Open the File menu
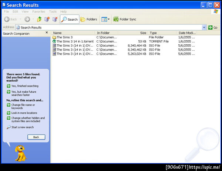The height and width of the screenshot is (171, 222). (6, 11)
